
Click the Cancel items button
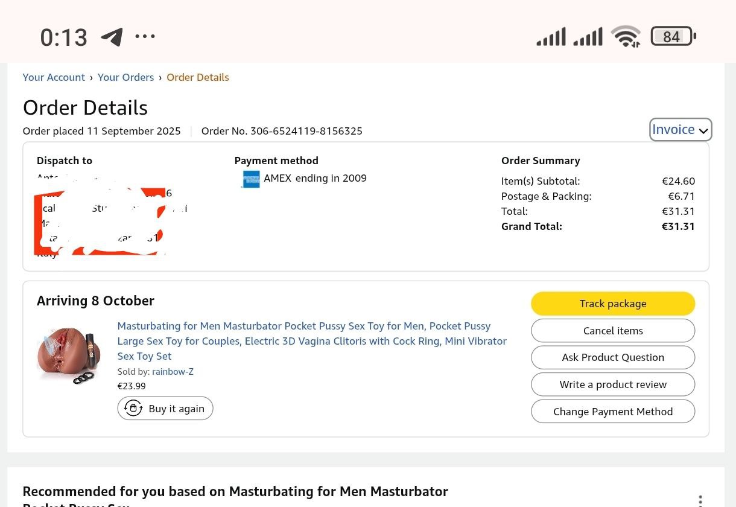pyautogui.click(x=613, y=331)
